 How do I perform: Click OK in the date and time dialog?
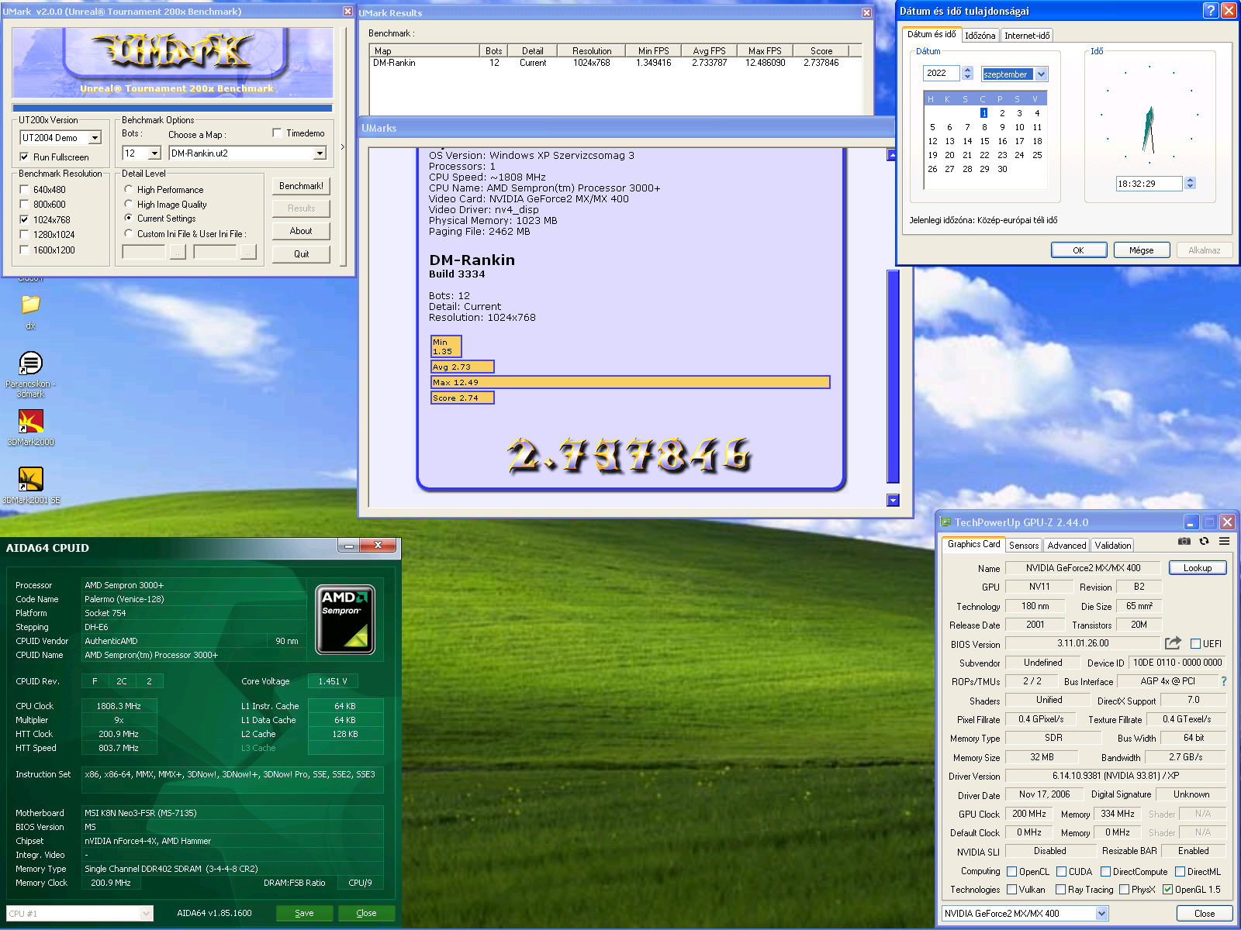tap(1078, 250)
